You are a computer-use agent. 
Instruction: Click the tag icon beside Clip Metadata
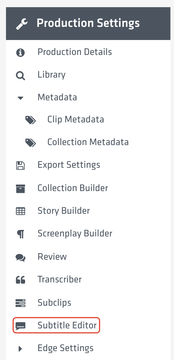pos(31,119)
